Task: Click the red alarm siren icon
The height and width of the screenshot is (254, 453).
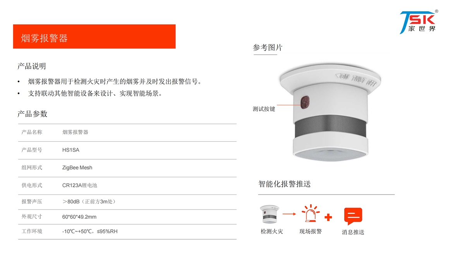Action: tap(311, 213)
